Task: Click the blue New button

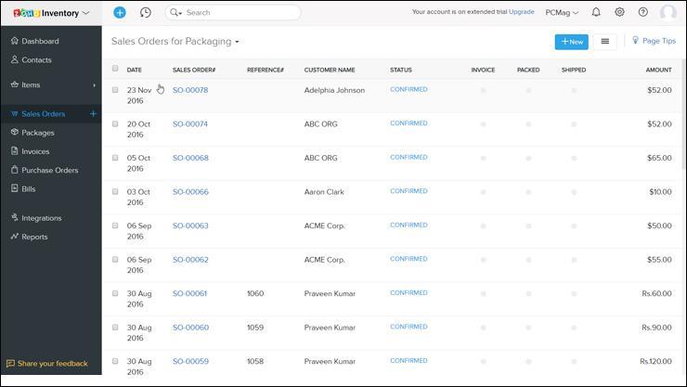Action: [571, 42]
